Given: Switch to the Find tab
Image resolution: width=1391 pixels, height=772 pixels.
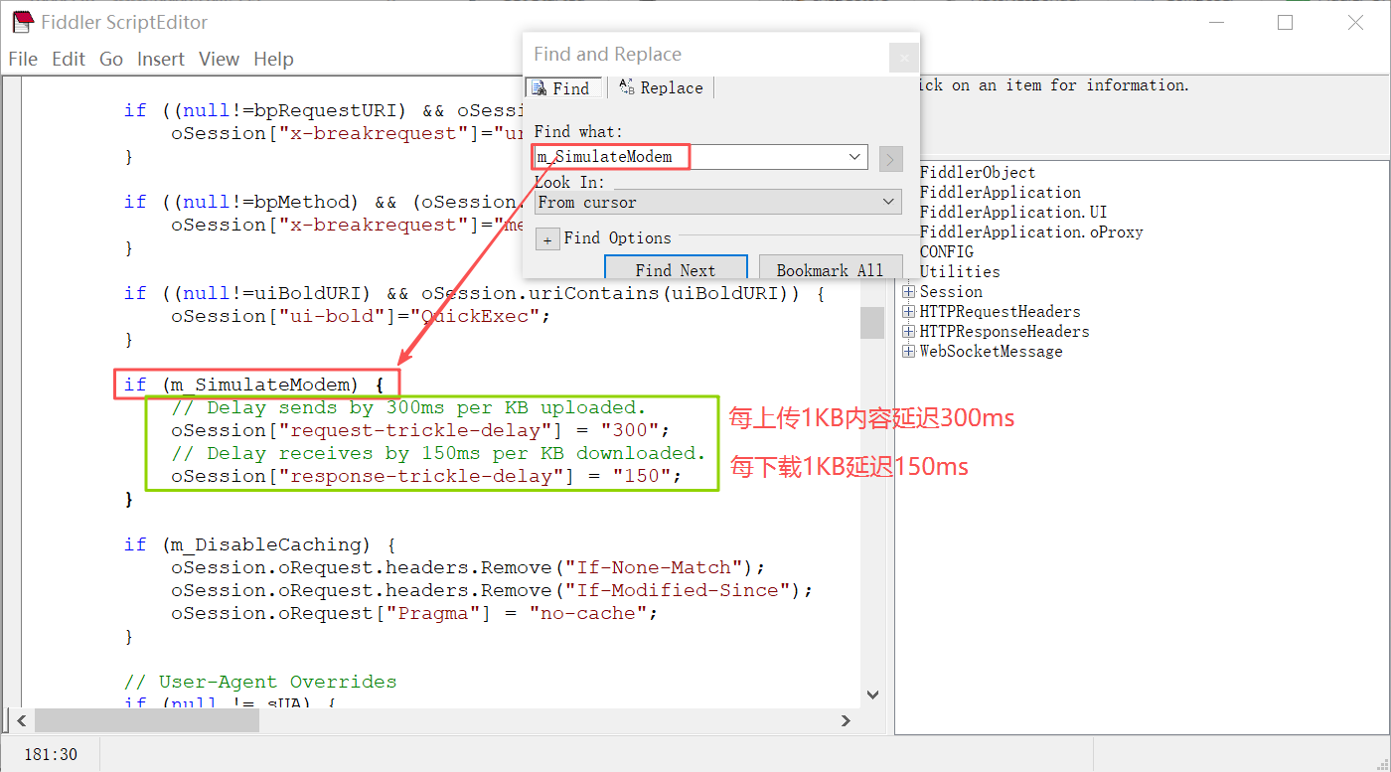Looking at the screenshot, I should tap(562, 88).
